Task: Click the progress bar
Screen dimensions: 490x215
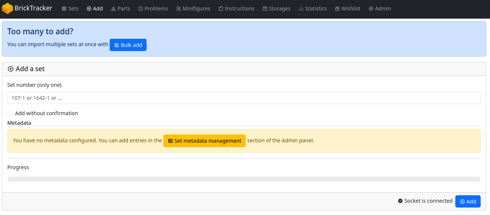Action: 244,179
